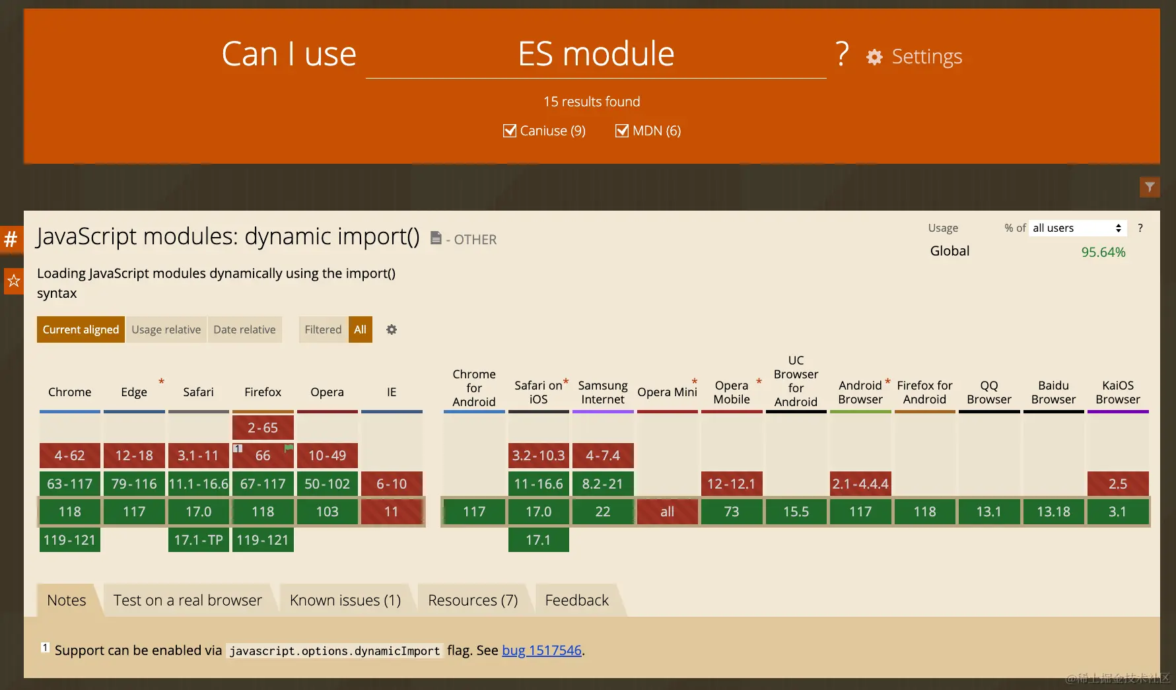
Task: Open the all users dropdown
Action: [1077, 228]
